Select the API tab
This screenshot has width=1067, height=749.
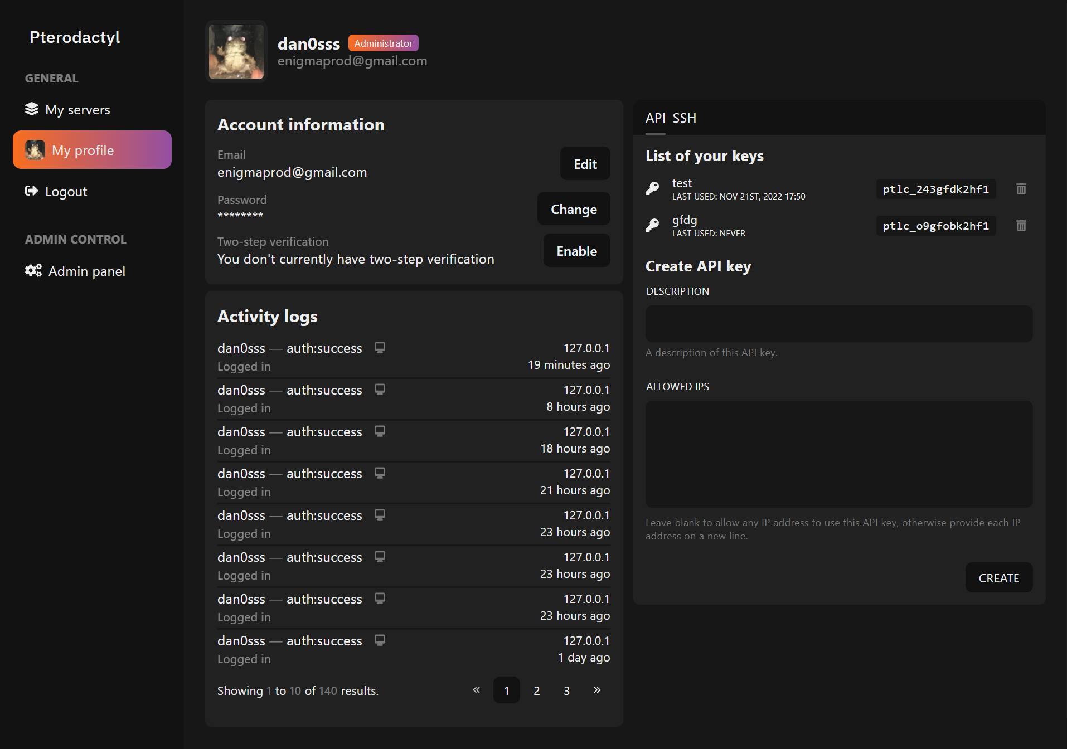655,118
